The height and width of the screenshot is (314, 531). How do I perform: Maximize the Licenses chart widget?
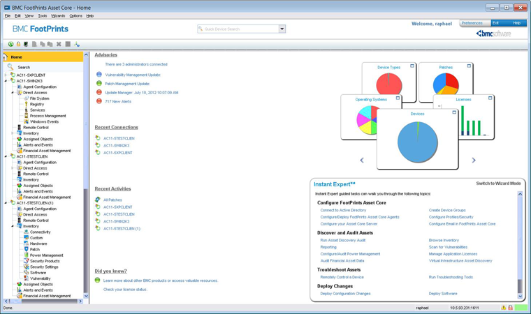coord(490,98)
